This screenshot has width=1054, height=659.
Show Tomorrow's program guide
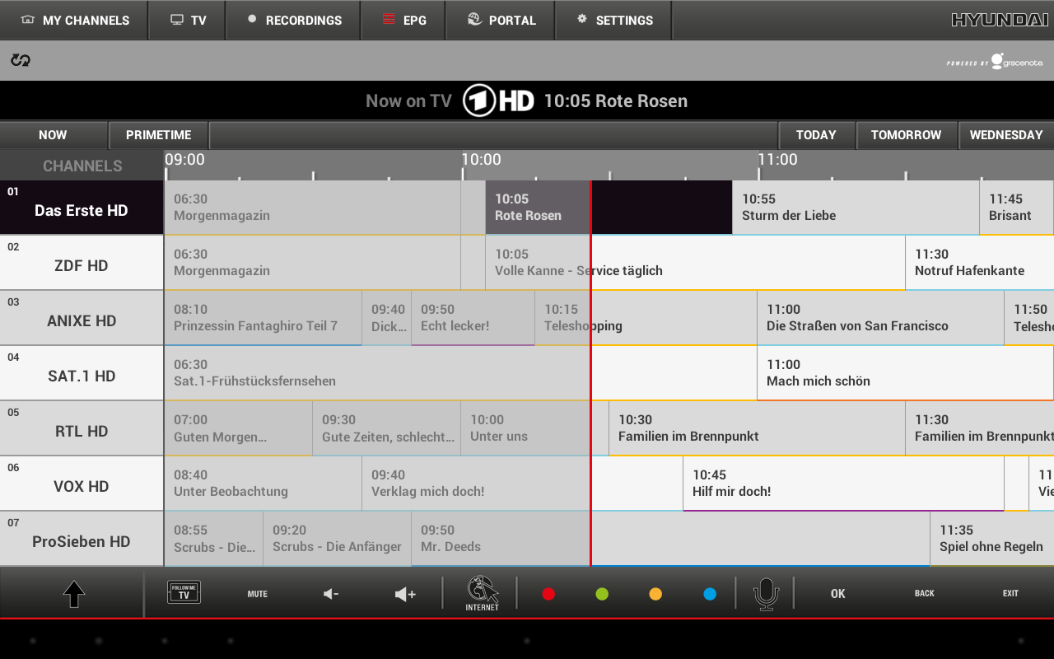(x=907, y=135)
